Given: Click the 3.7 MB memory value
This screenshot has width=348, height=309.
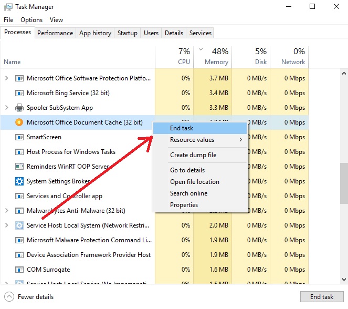Looking at the screenshot, I should click(x=218, y=78).
